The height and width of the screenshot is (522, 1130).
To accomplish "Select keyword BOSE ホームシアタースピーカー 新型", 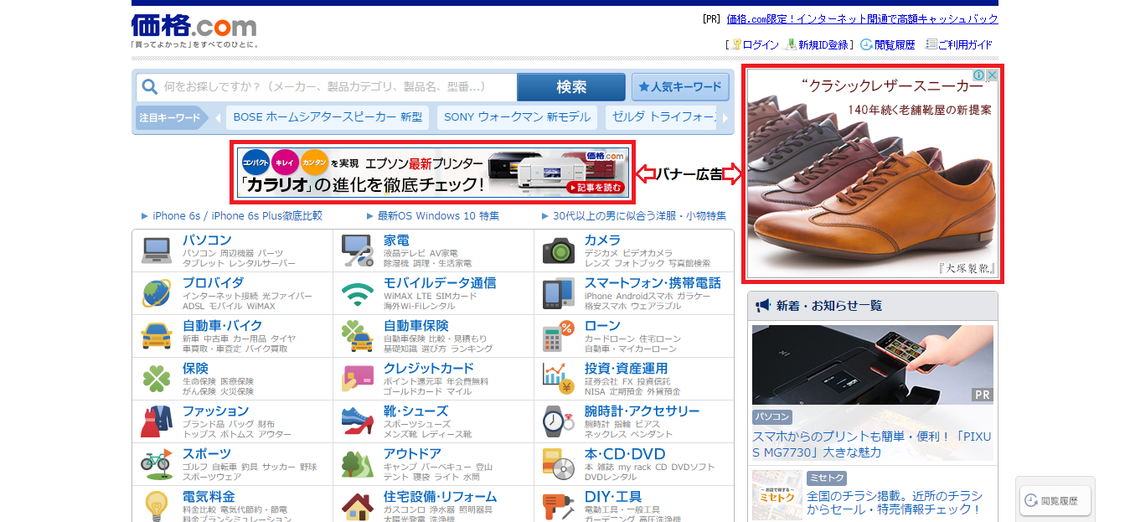I will 328,118.
